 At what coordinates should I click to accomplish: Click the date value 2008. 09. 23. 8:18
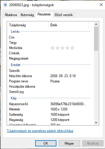[63, 76]
